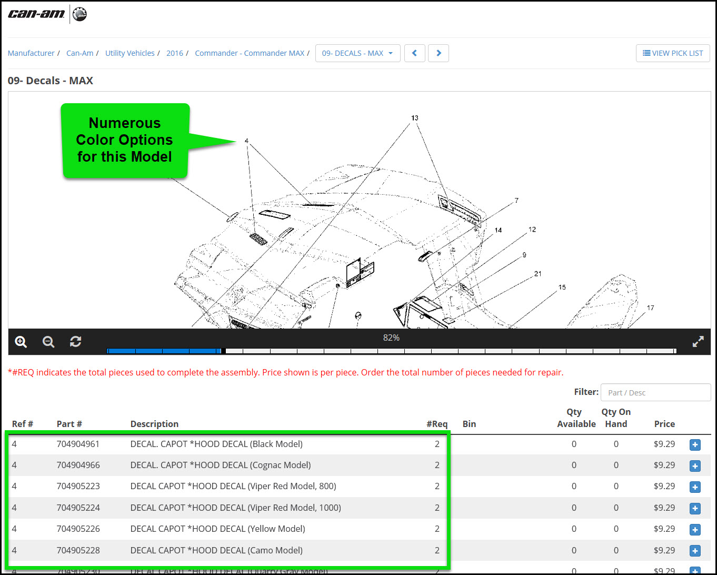
Task: Select callout 21 on the diagram
Action: (537, 274)
